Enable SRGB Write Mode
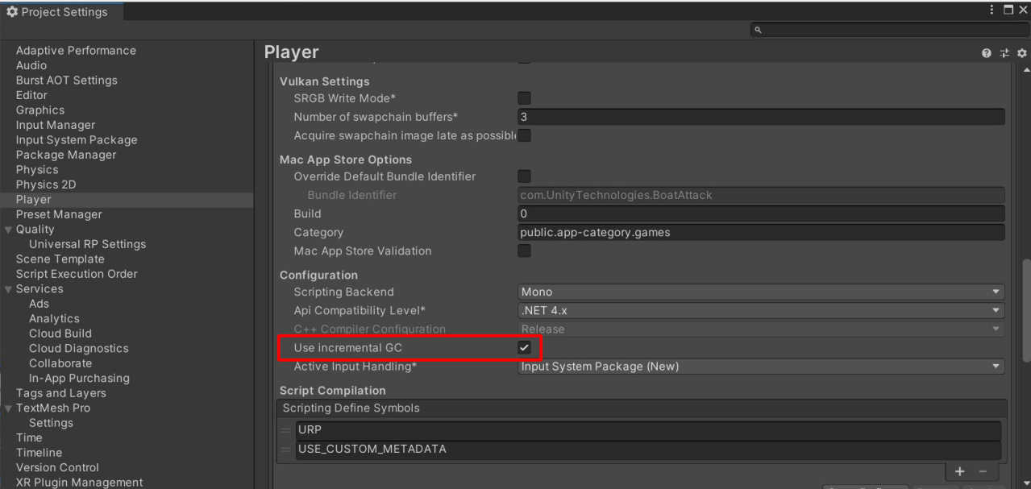 [x=524, y=97]
